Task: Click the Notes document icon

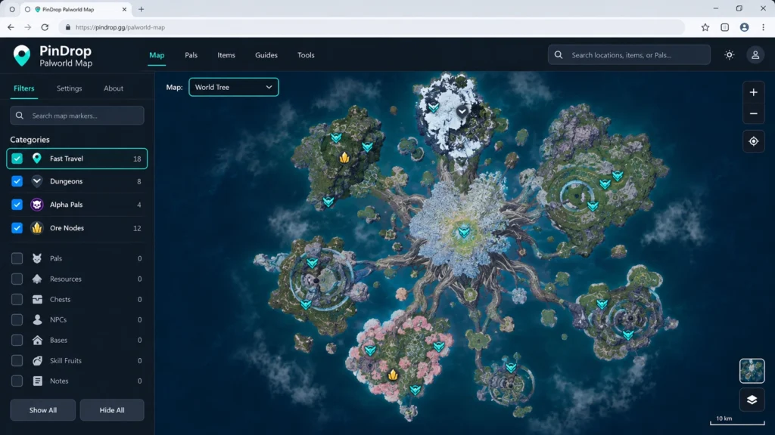Action: 37,381
